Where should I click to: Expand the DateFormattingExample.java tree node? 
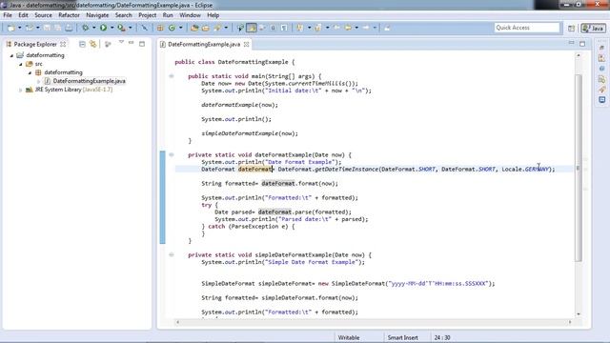38,81
